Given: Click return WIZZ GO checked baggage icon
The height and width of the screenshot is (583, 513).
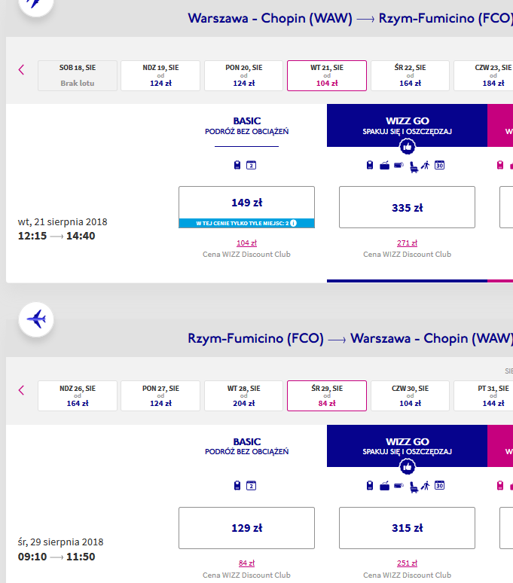Looking at the screenshot, I should pyautogui.click(x=384, y=486).
